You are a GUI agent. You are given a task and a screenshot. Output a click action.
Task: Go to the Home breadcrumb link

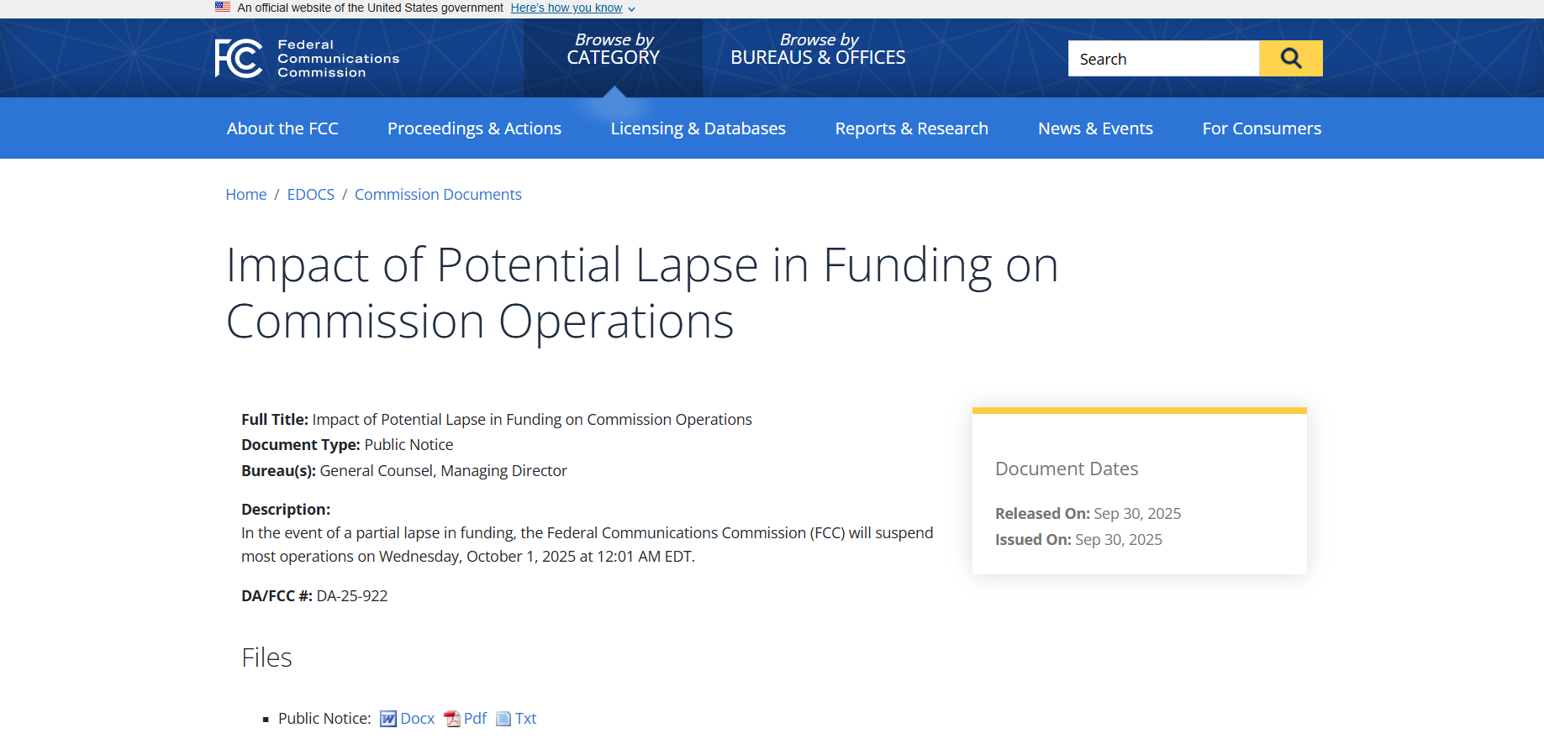click(x=246, y=195)
